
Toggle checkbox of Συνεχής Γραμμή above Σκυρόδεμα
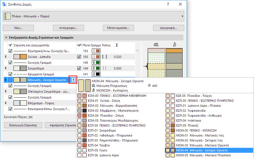(10, 63)
